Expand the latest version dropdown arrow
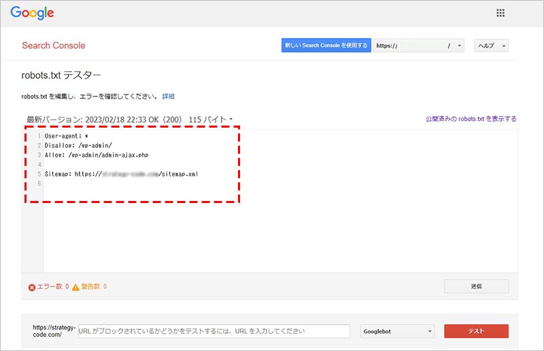The width and height of the screenshot is (544, 351). pos(231,119)
